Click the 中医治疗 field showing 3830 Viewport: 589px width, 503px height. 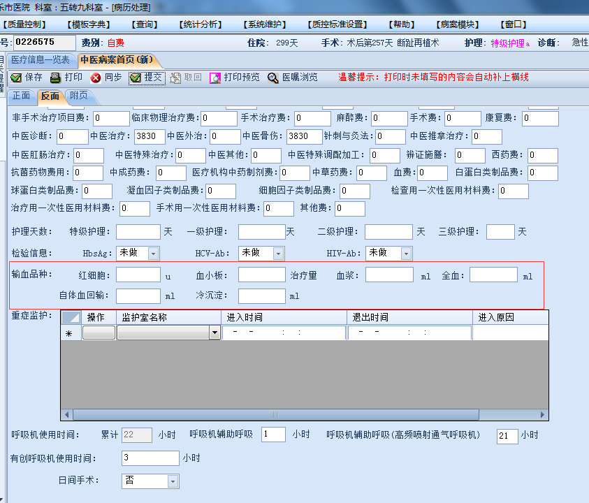point(150,137)
